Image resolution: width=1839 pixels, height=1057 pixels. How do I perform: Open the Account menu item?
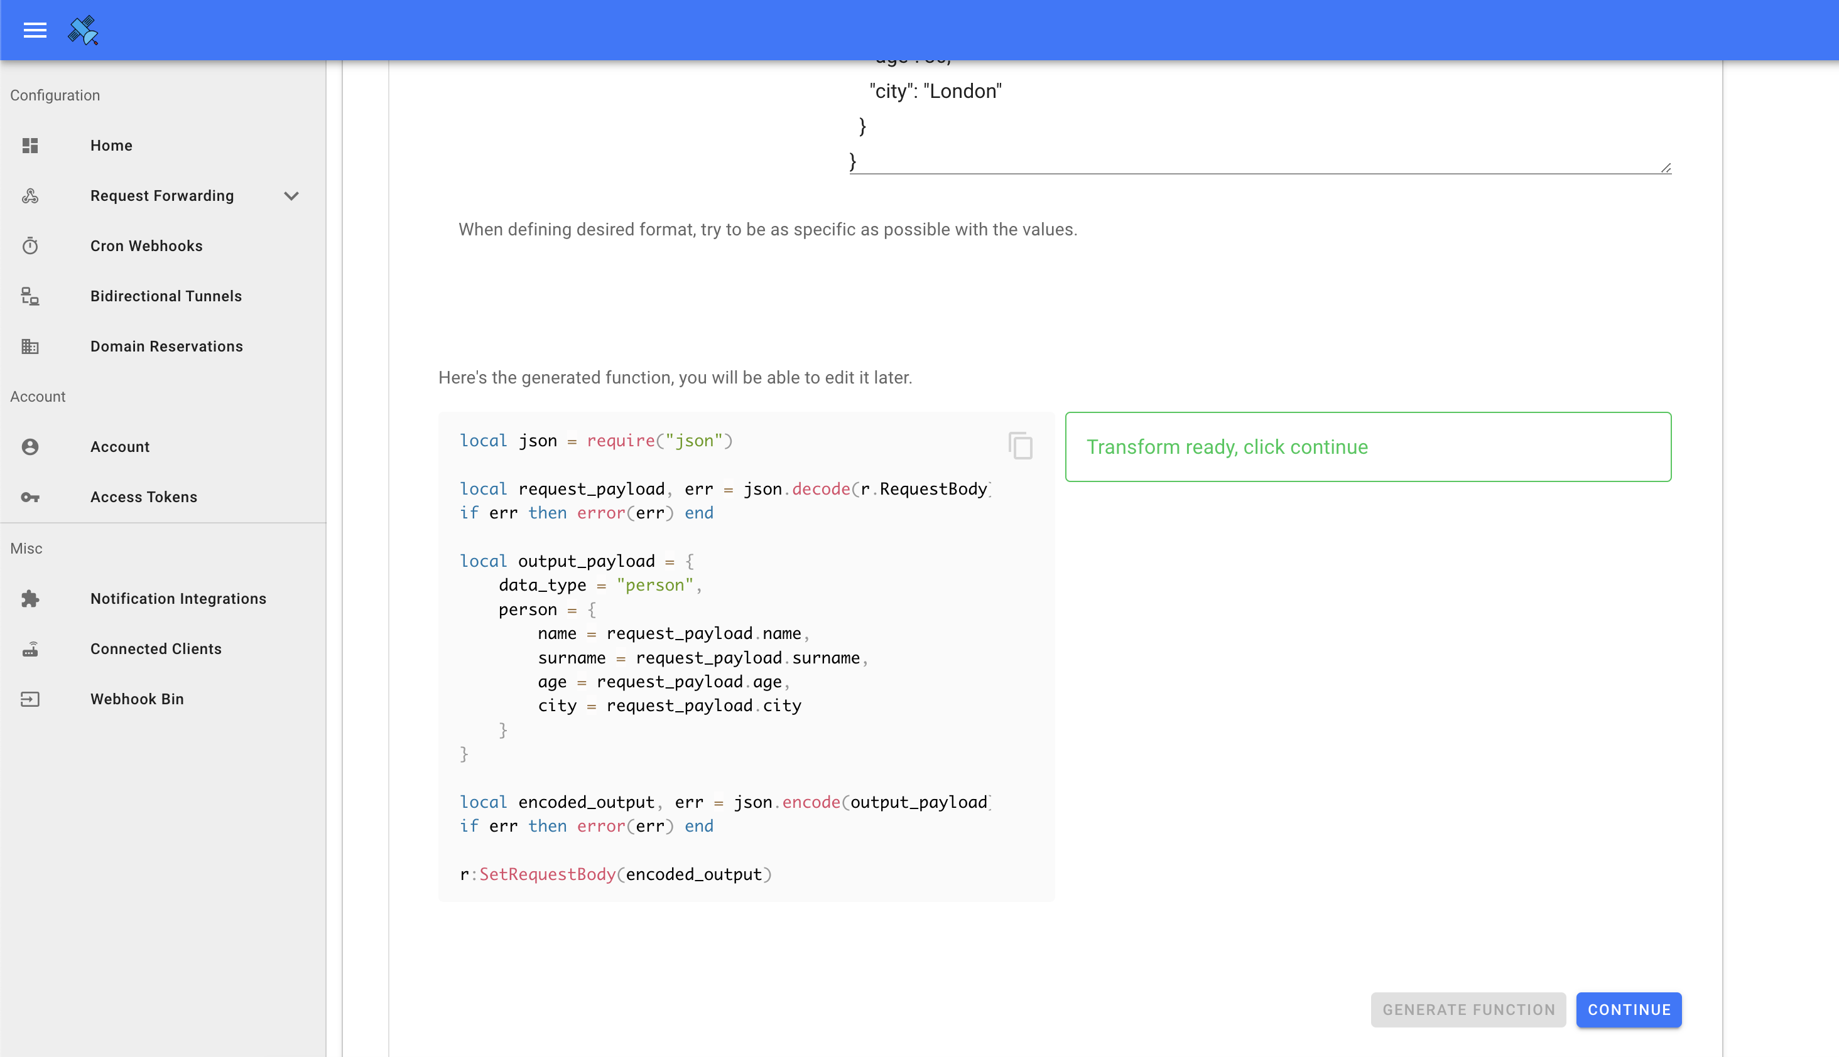coord(120,446)
